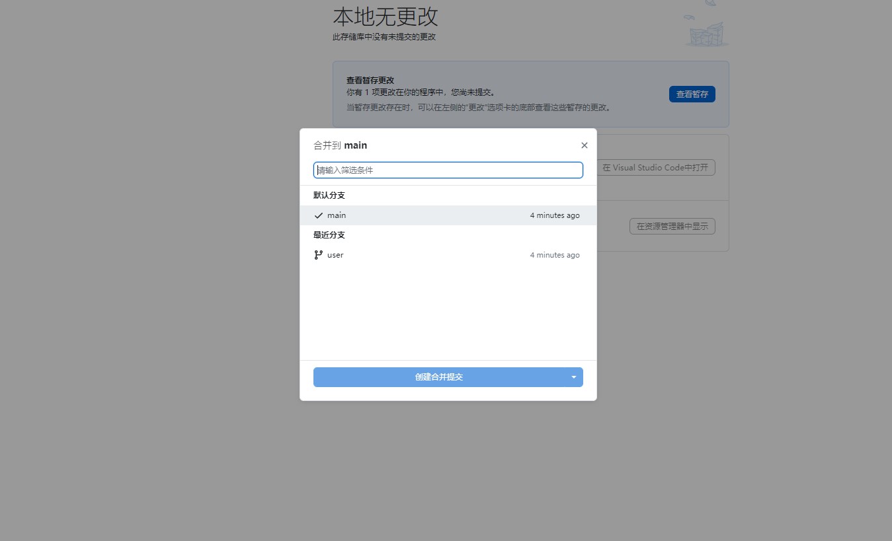The image size is (892, 541).
Task: Click the "合并到 main" dialog title
Action: click(340, 145)
